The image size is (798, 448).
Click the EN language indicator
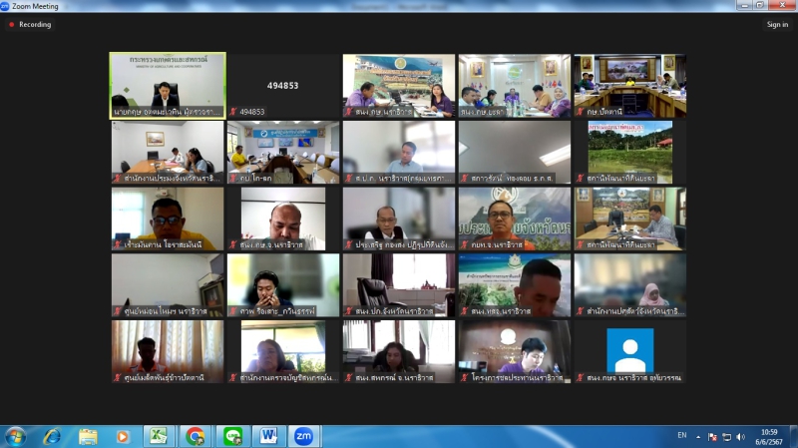(x=682, y=436)
